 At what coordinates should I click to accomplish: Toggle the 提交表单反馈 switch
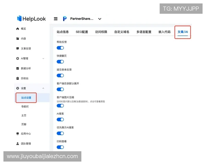pyautogui.click(x=60, y=76)
